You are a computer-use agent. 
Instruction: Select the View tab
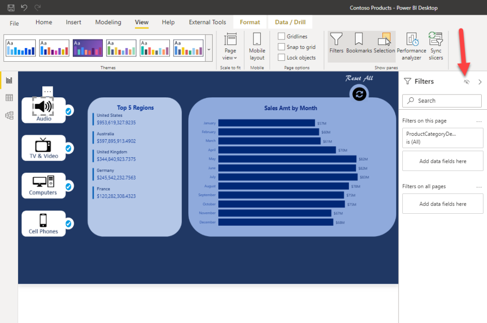142,22
